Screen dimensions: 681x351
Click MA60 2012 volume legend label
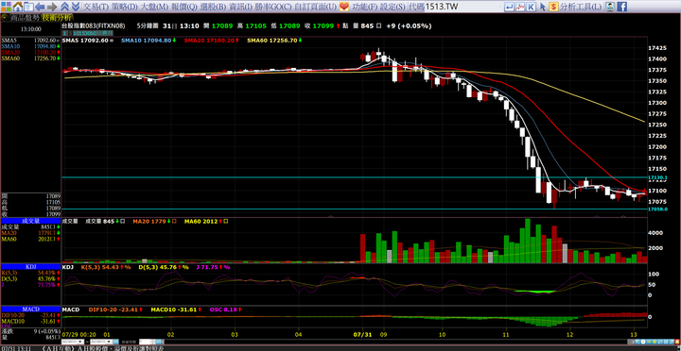click(x=201, y=221)
